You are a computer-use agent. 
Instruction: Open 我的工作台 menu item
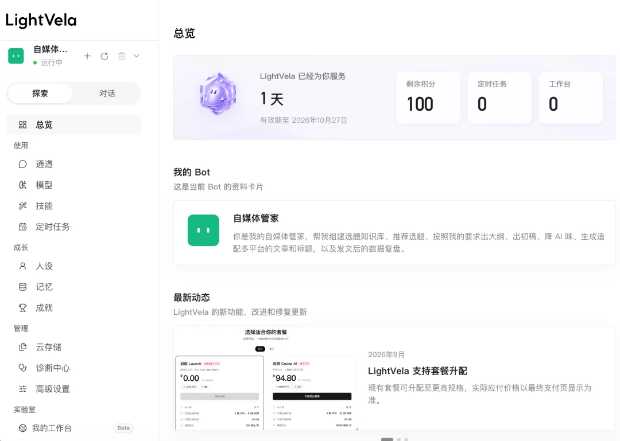point(74,428)
